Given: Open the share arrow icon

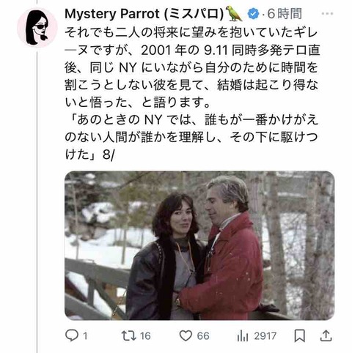Looking at the screenshot, I should pyautogui.click(x=326, y=335).
